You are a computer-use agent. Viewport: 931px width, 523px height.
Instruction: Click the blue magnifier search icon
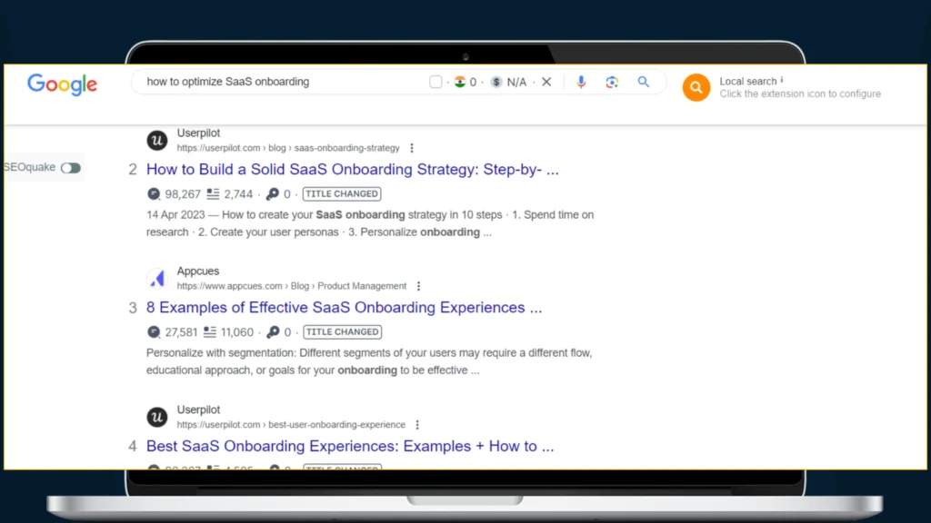[644, 82]
